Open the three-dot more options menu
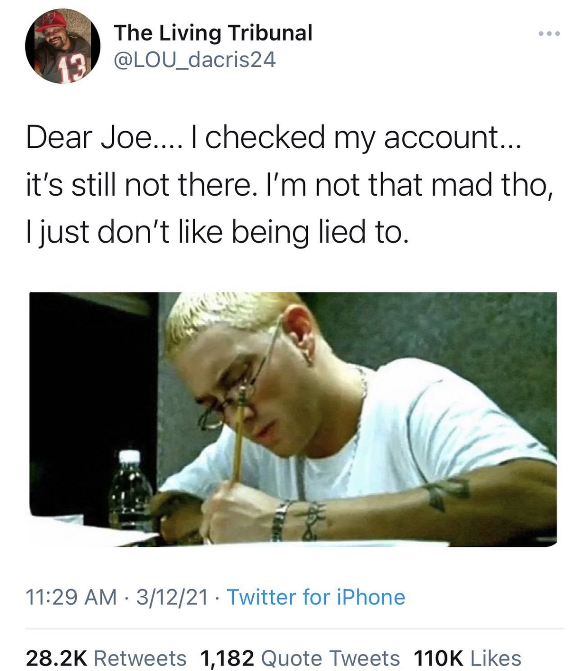Viewport: 588px width, 671px height. click(x=549, y=34)
